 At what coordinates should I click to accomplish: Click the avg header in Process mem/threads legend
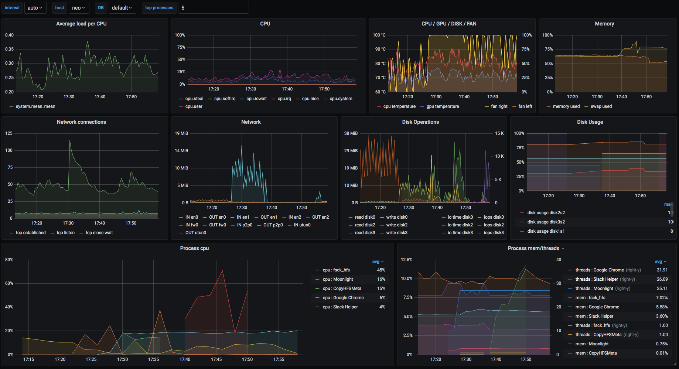point(660,262)
